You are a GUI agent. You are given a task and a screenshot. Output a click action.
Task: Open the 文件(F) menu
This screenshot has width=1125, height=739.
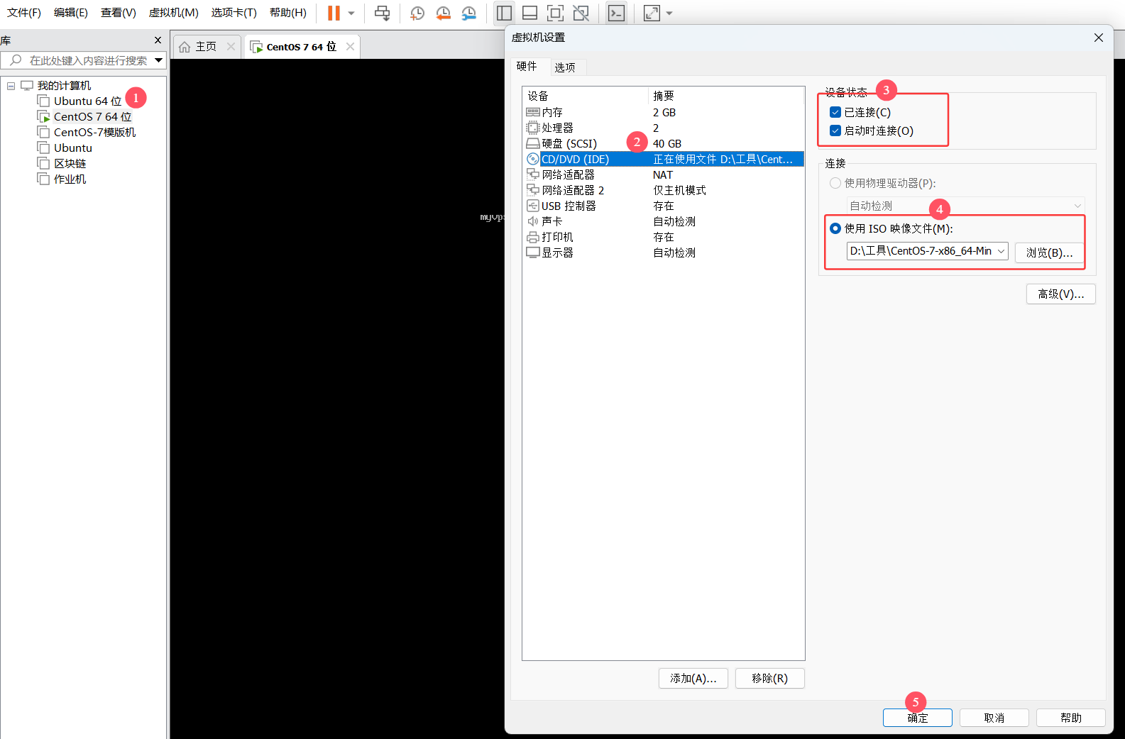tap(24, 13)
